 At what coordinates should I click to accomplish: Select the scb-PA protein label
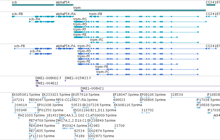click(x=35, y=51)
